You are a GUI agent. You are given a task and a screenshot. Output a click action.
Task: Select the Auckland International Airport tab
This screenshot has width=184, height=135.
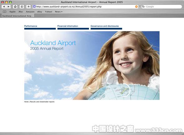[17, 16]
